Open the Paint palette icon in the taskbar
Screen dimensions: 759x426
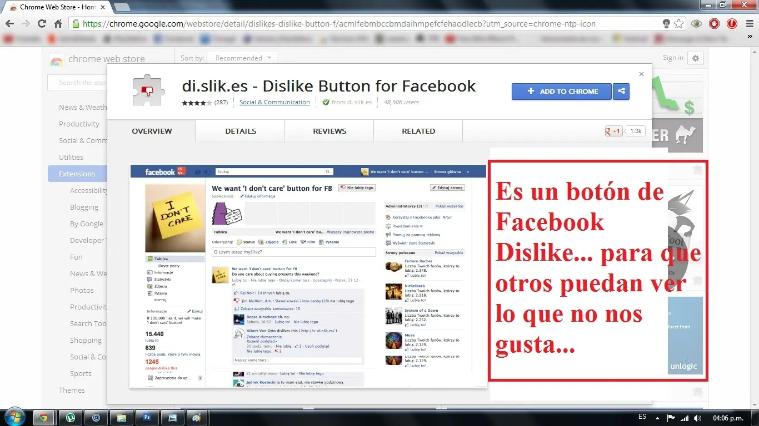tap(196, 418)
